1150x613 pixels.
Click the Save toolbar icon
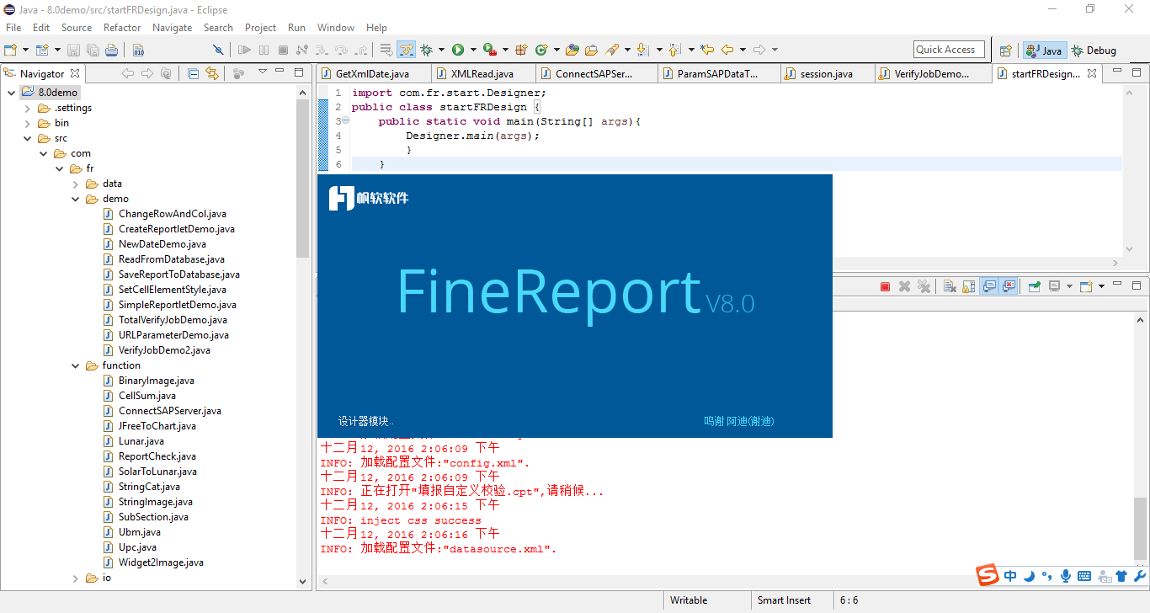[73, 50]
